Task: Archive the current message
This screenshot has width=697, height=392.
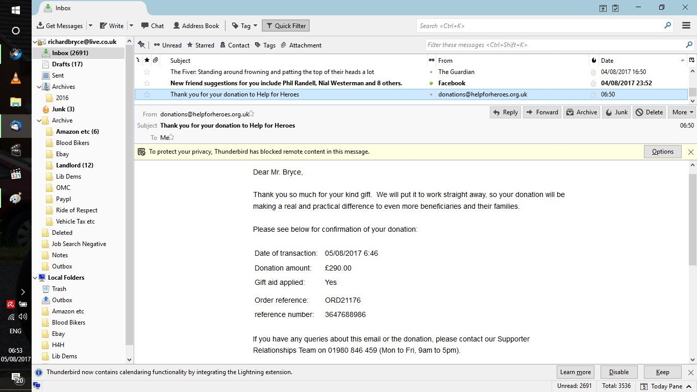Action: click(x=582, y=112)
